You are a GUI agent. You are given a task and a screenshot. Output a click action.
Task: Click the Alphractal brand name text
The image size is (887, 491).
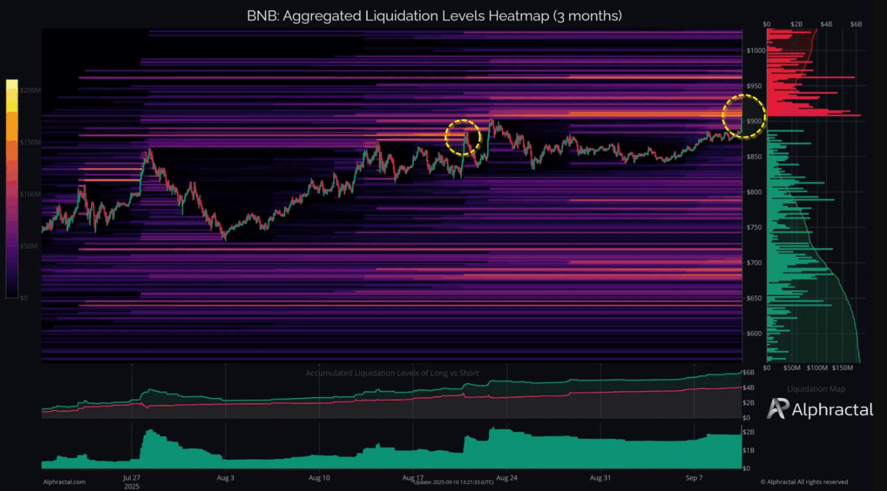click(x=832, y=410)
